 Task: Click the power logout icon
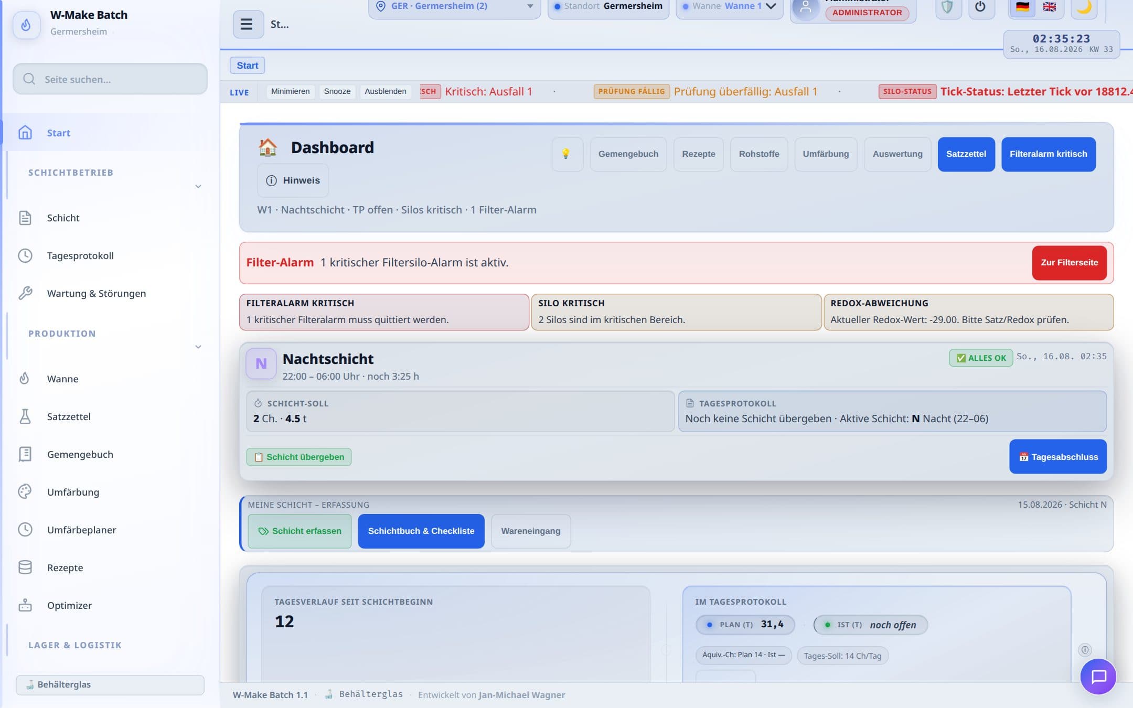(x=980, y=7)
